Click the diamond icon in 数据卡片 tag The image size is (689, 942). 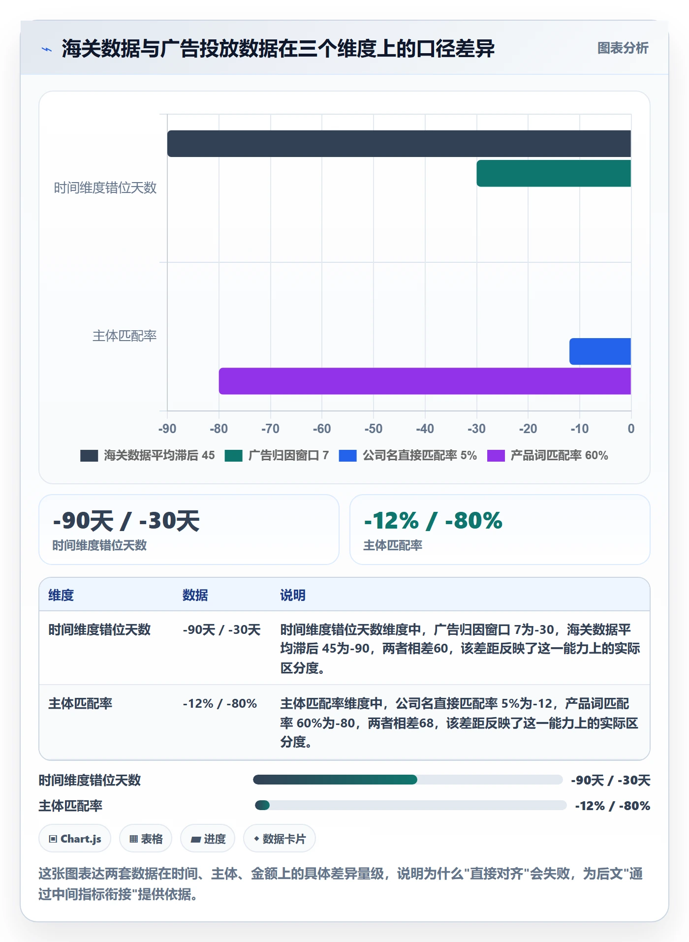pos(256,839)
